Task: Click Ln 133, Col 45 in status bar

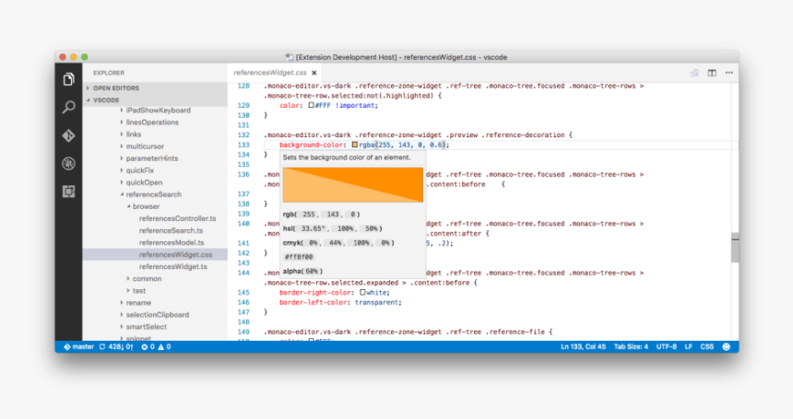Action: click(x=583, y=347)
